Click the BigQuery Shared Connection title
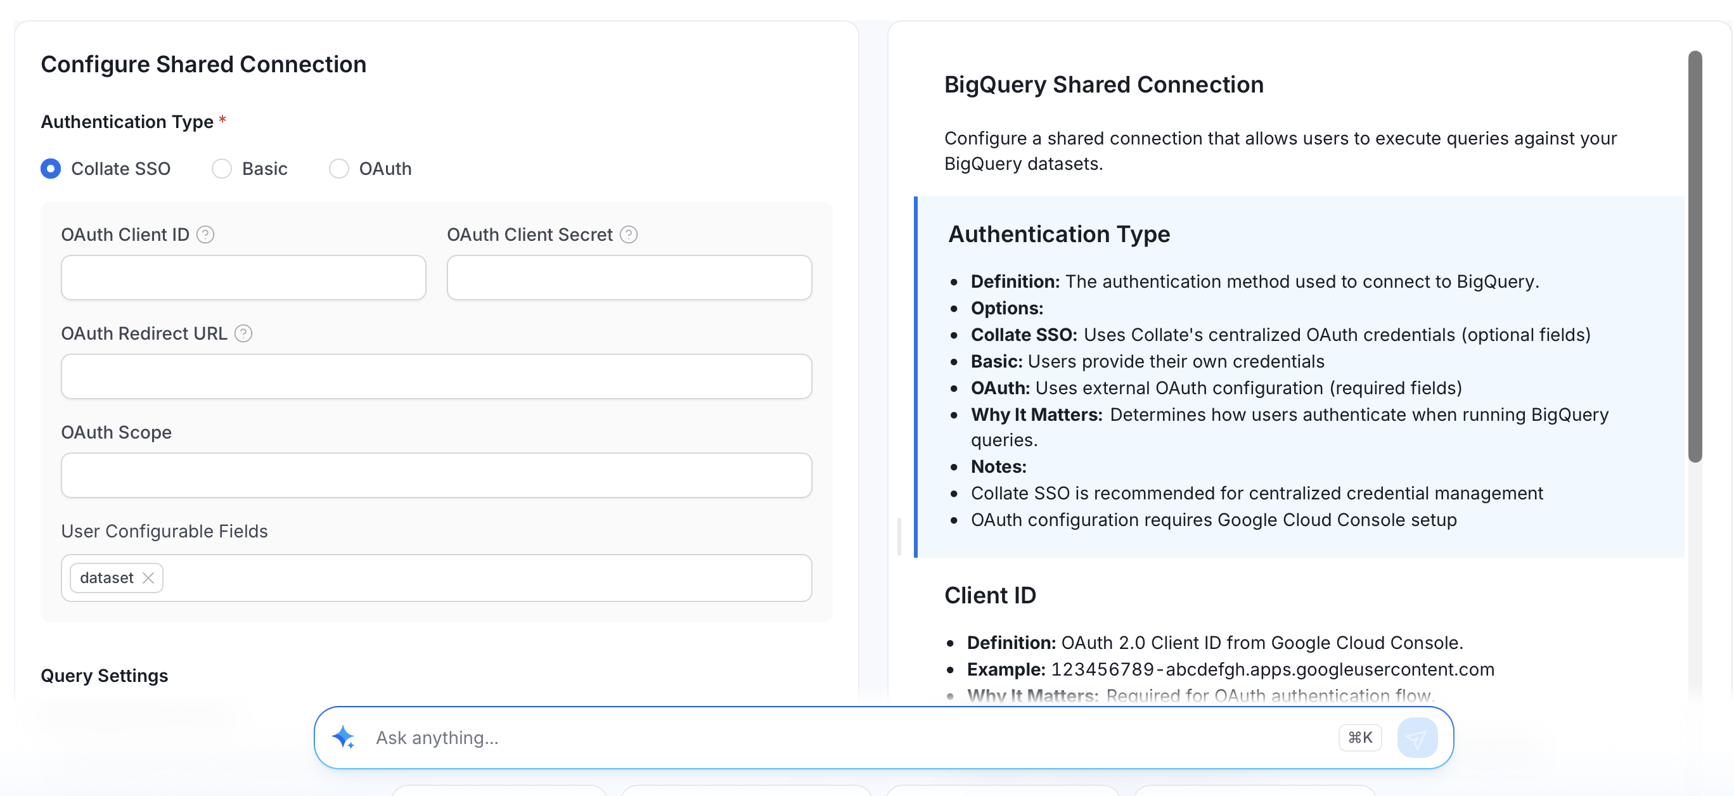This screenshot has height=796, width=1734. coord(1104,85)
